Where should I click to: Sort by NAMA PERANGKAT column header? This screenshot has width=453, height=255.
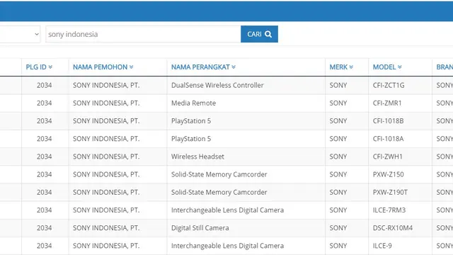click(203, 67)
